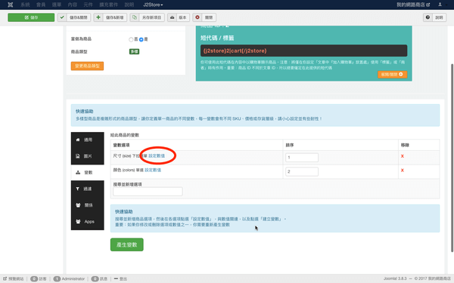Select the 是 radio for 當做為商品
The image size is (454, 283).
(141, 39)
